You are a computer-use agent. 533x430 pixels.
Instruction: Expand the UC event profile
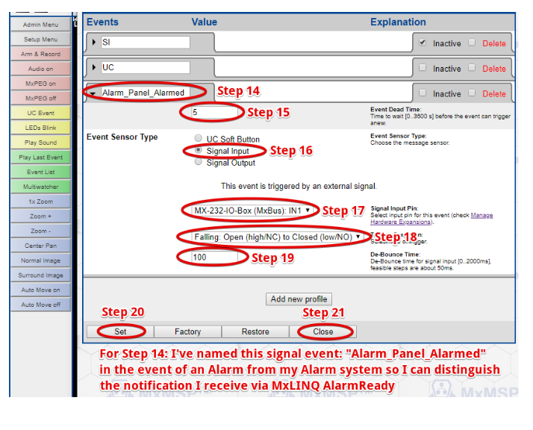pos(94,67)
